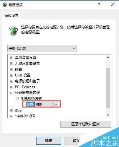Viewport: 119px width, 147px height.
Task: Click the settings list scroll-down arrow
Action: [x=108, y=115]
